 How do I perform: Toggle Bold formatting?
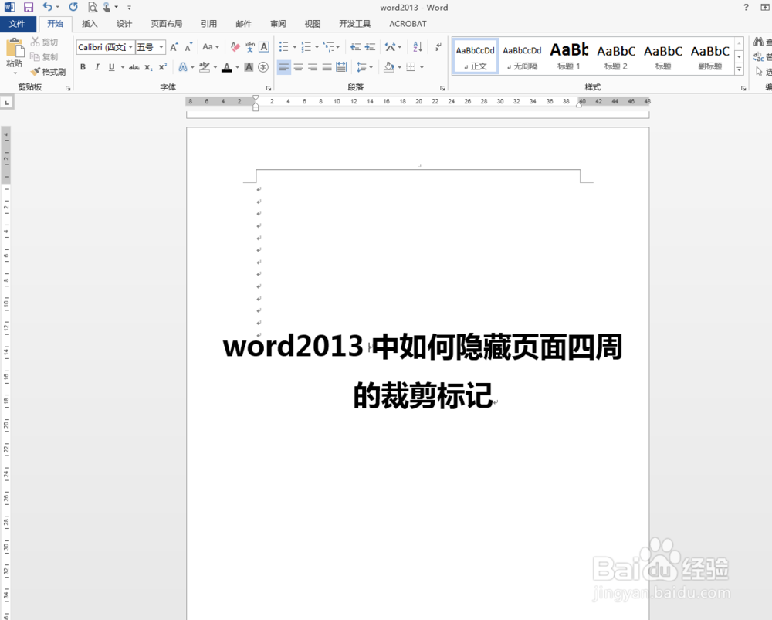coord(83,67)
